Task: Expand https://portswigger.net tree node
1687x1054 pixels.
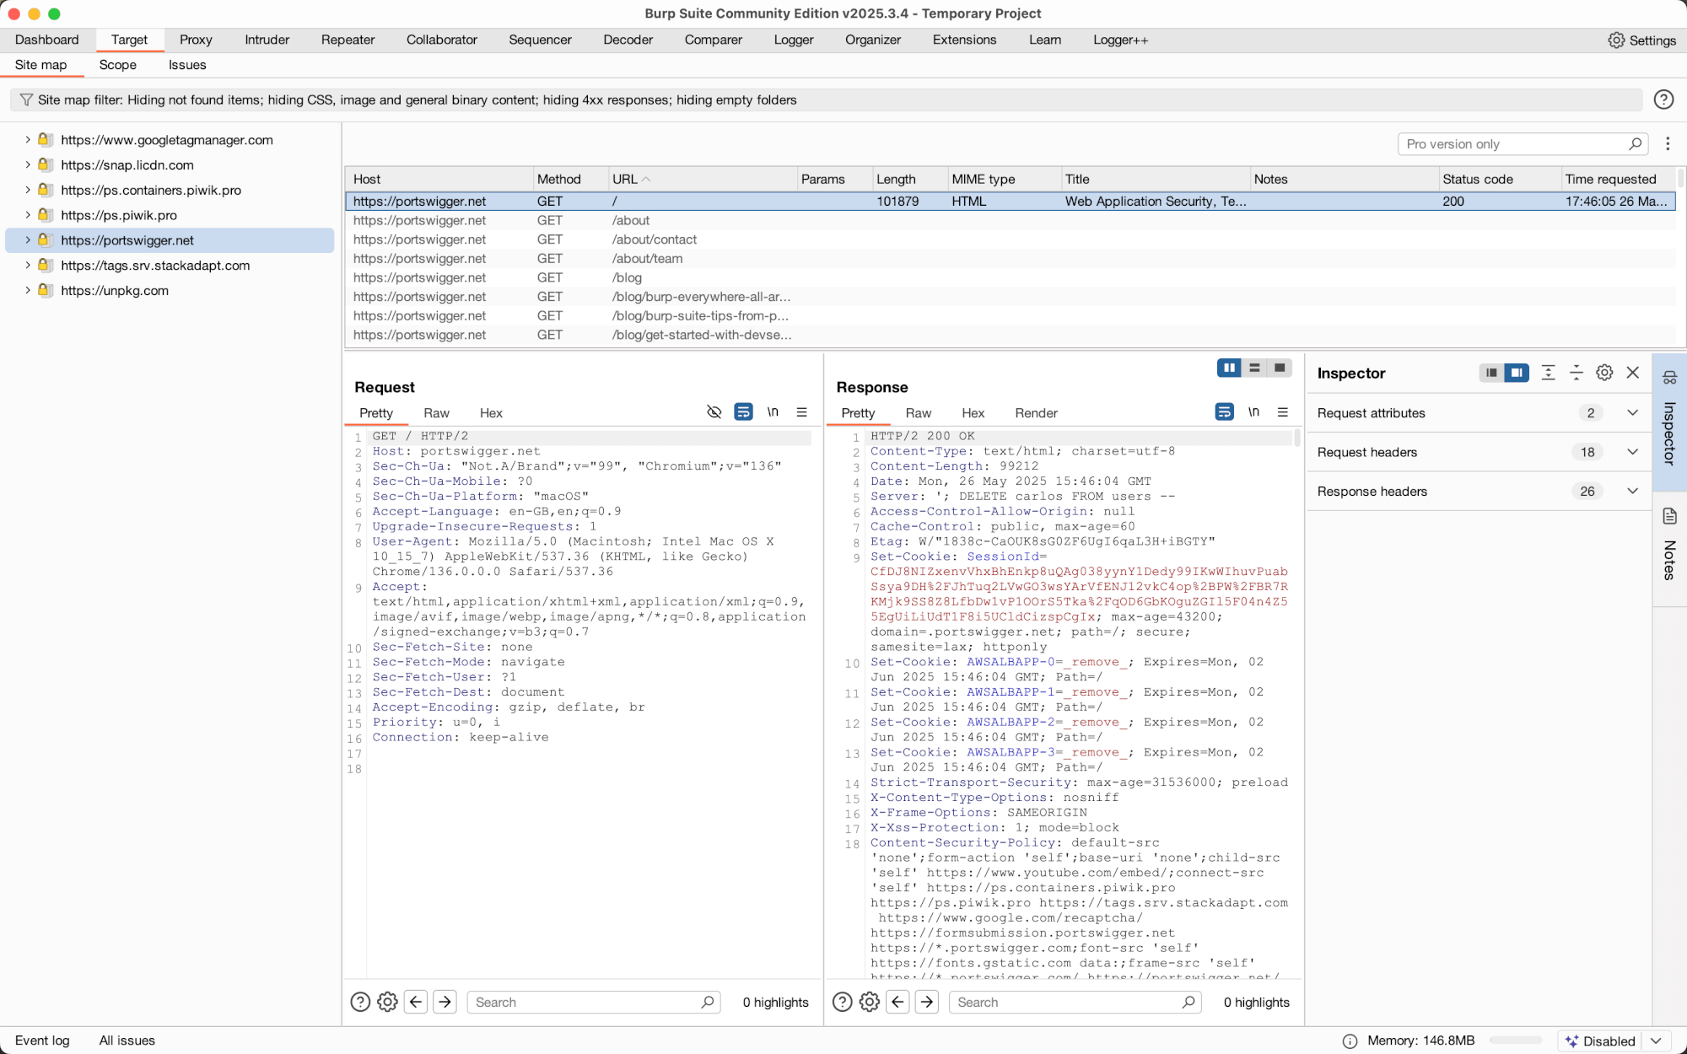Action: pyautogui.click(x=28, y=240)
